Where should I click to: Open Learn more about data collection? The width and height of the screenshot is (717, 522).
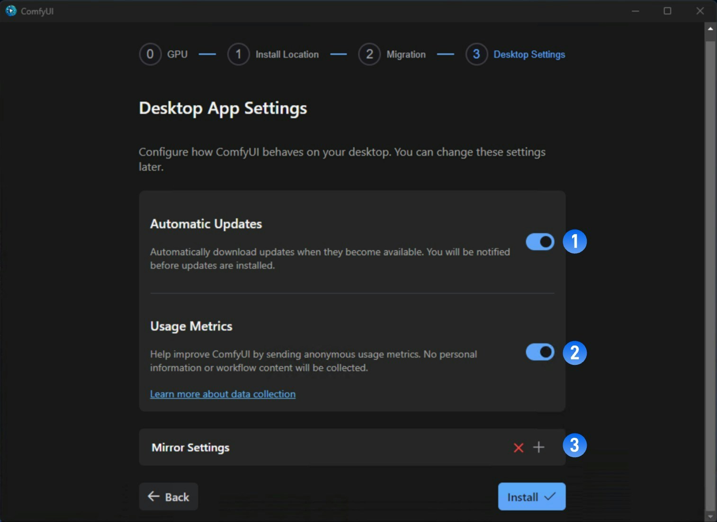tap(223, 394)
